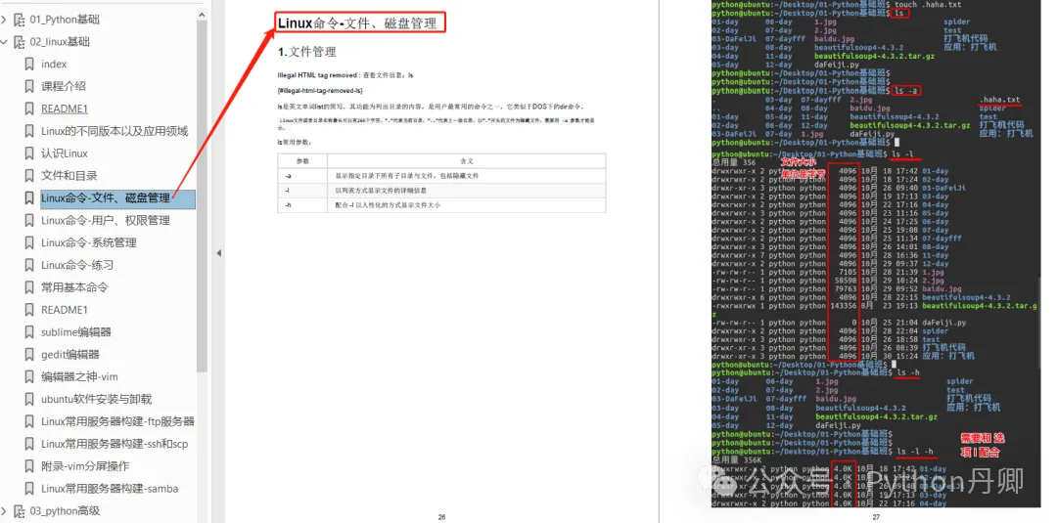Viewport: 1057px width, 523px height.
Task: Click the bookmark icon beside Linux常用服务器构建-ssh和scp
Action: tap(29, 444)
